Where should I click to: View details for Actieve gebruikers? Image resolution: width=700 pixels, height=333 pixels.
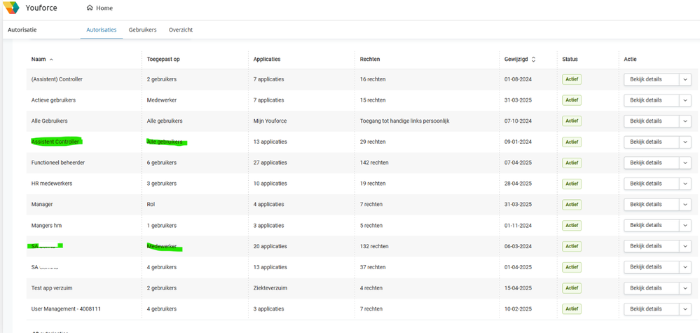coord(652,100)
